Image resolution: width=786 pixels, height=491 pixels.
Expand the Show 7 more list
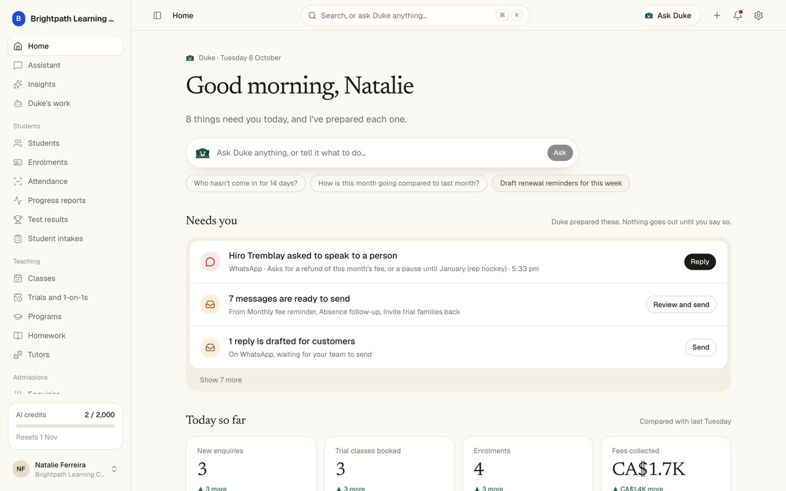(221, 380)
